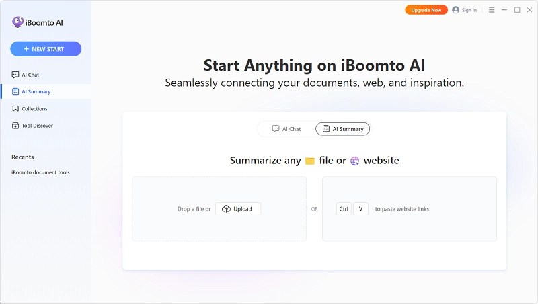Screen dimensions: 538x304
Task: Click the Ctrl key hint button
Action: click(344, 209)
